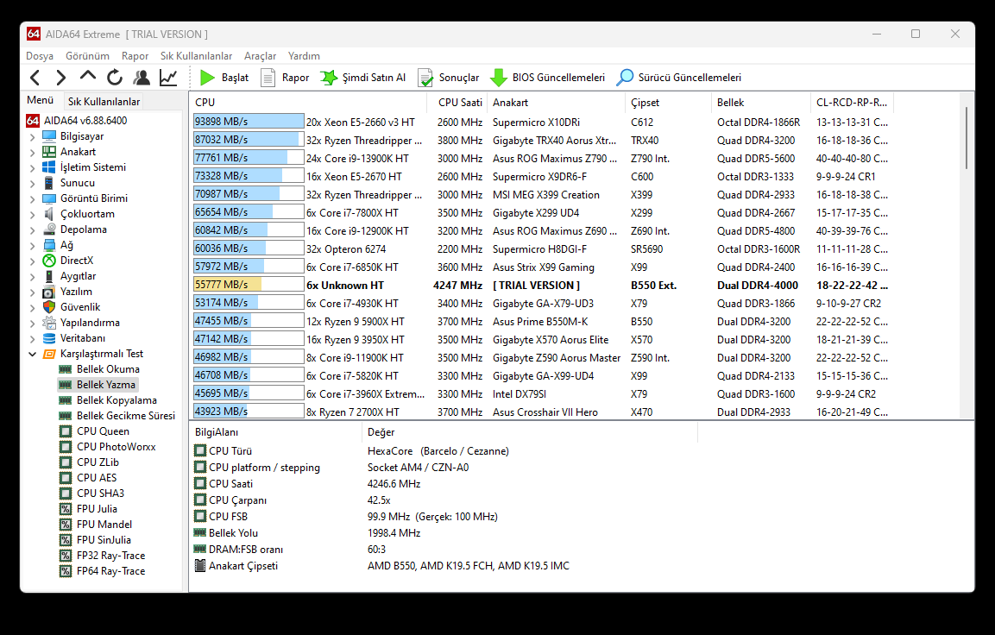
Task: Expand the Anakart tree node
Action: [33, 152]
